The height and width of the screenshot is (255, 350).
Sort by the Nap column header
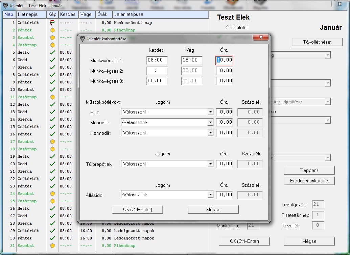coord(9,15)
